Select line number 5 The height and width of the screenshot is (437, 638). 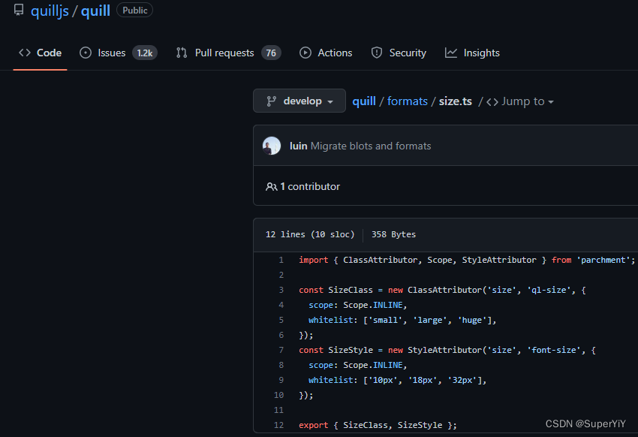click(x=281, y=320)
